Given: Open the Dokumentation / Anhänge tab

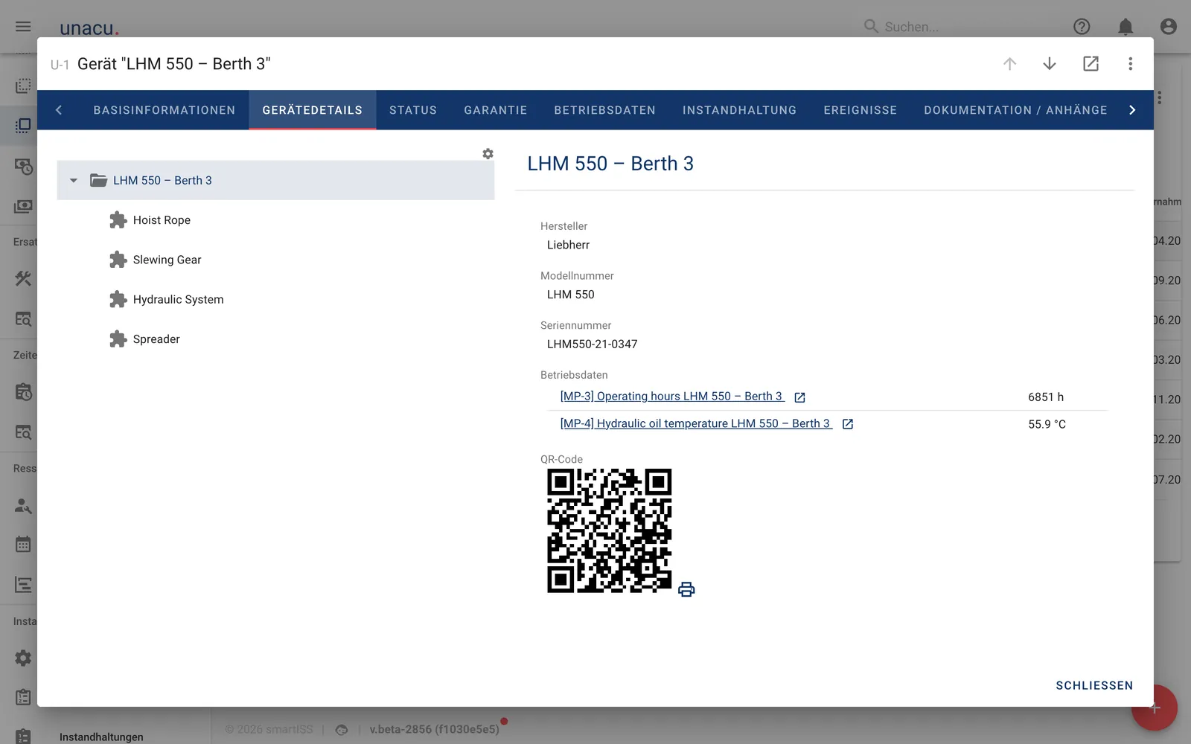Looking at the screenshot, I should coord(1016,110).
